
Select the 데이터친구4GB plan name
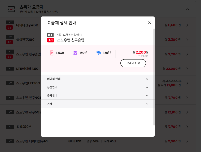(27, 25)
